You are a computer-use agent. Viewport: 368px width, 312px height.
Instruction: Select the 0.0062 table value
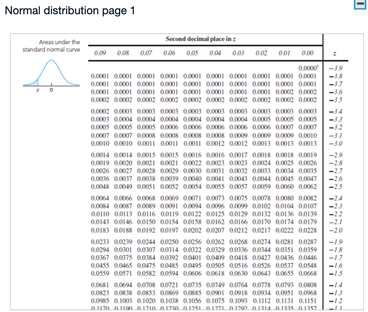pos(308,187)
